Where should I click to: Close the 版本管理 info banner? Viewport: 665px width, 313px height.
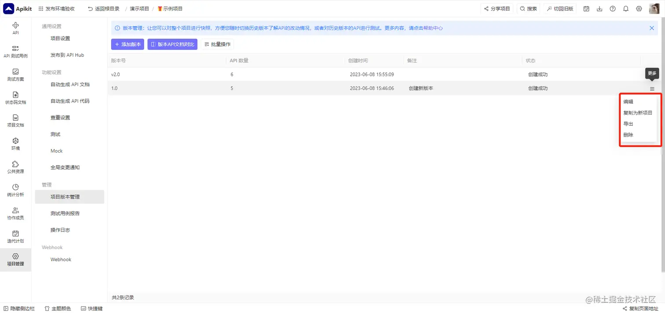coord(652,28)
